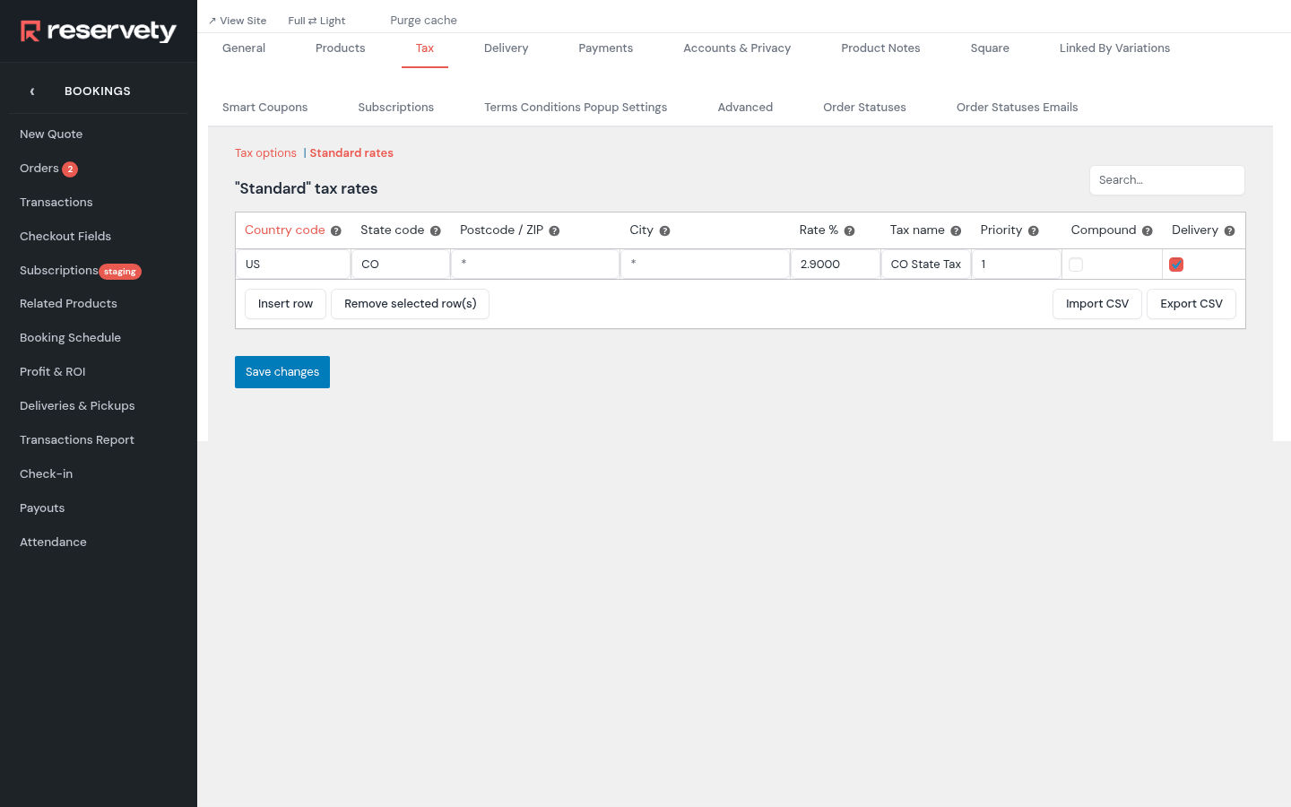Screen dimensions: 1291x807
Task: Toggle Full / Light mode link
Action: click(316, 21)
